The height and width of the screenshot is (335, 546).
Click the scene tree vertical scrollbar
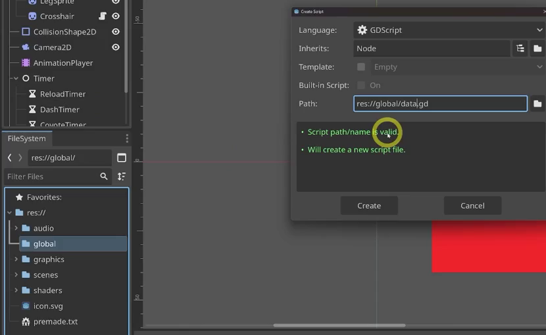(126, 46)
